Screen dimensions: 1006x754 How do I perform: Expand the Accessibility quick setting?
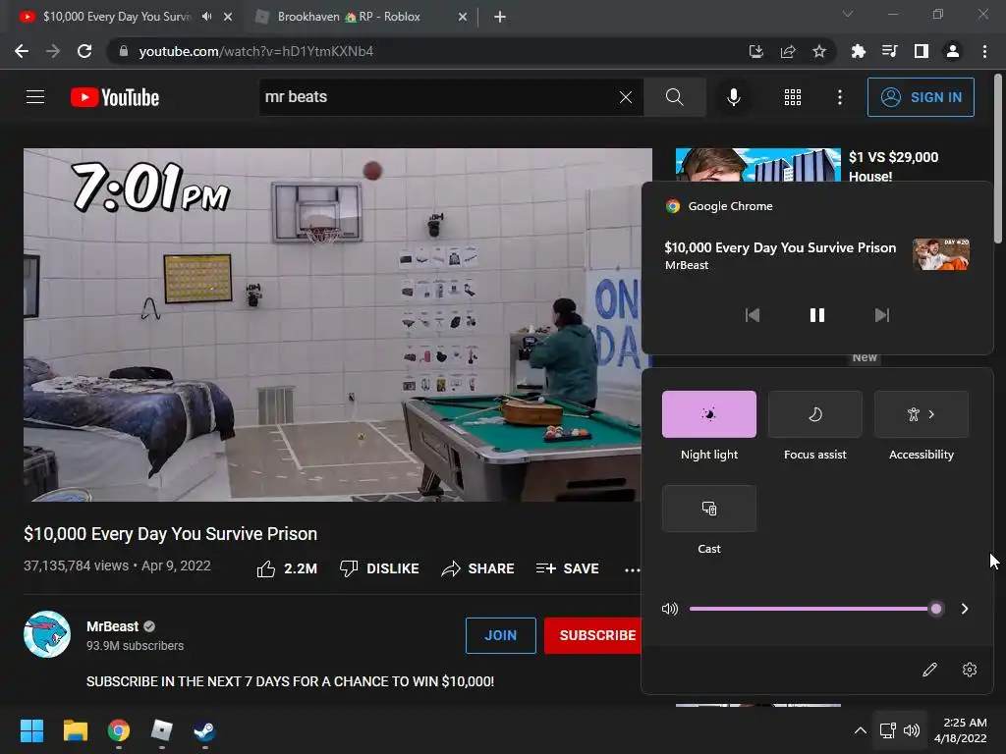click(922, 414)
